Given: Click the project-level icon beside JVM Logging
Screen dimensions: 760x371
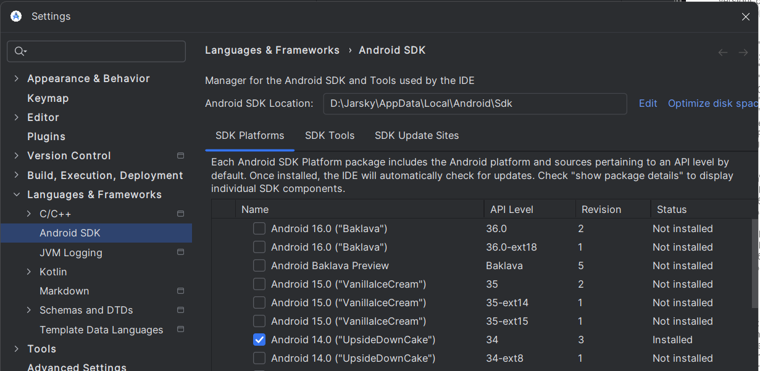Looking at the screenshot, I should (x=180, y=252).
